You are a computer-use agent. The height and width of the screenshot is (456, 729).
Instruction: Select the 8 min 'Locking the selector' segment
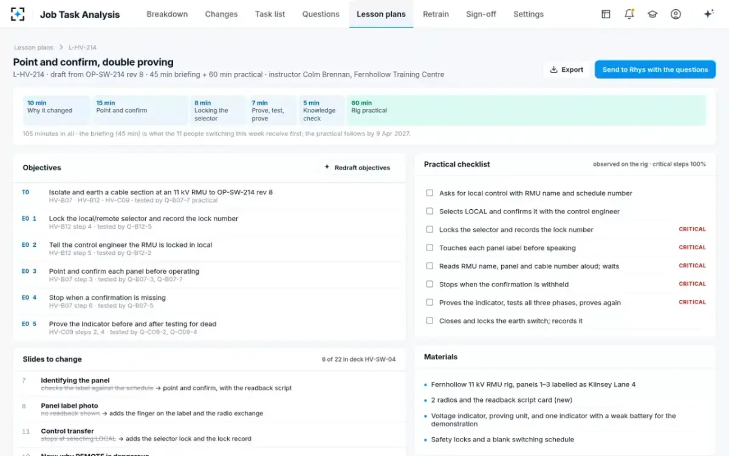(218, 110)
